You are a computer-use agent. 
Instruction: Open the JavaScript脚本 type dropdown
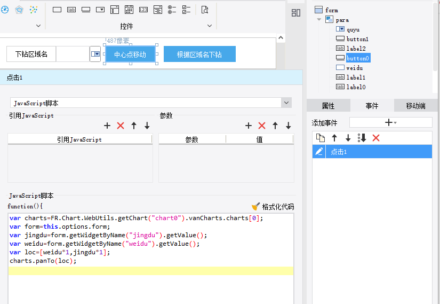tap(286, 103)
